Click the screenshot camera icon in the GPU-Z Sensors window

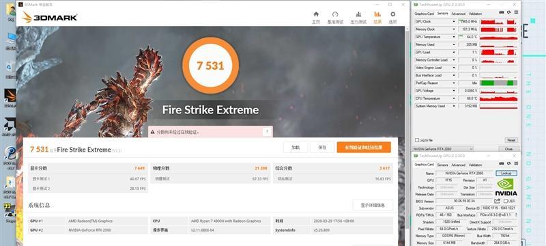pos(502,12)
